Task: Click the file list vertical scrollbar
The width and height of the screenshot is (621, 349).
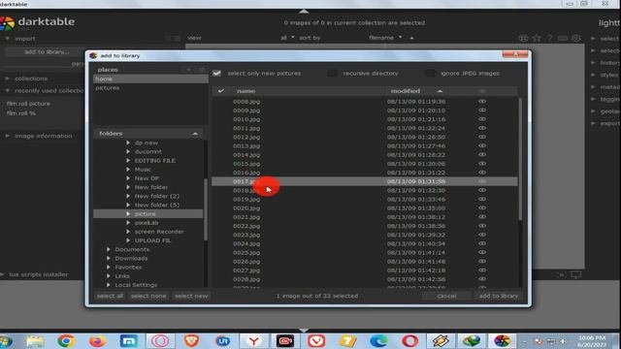Action: pos(520,158)
